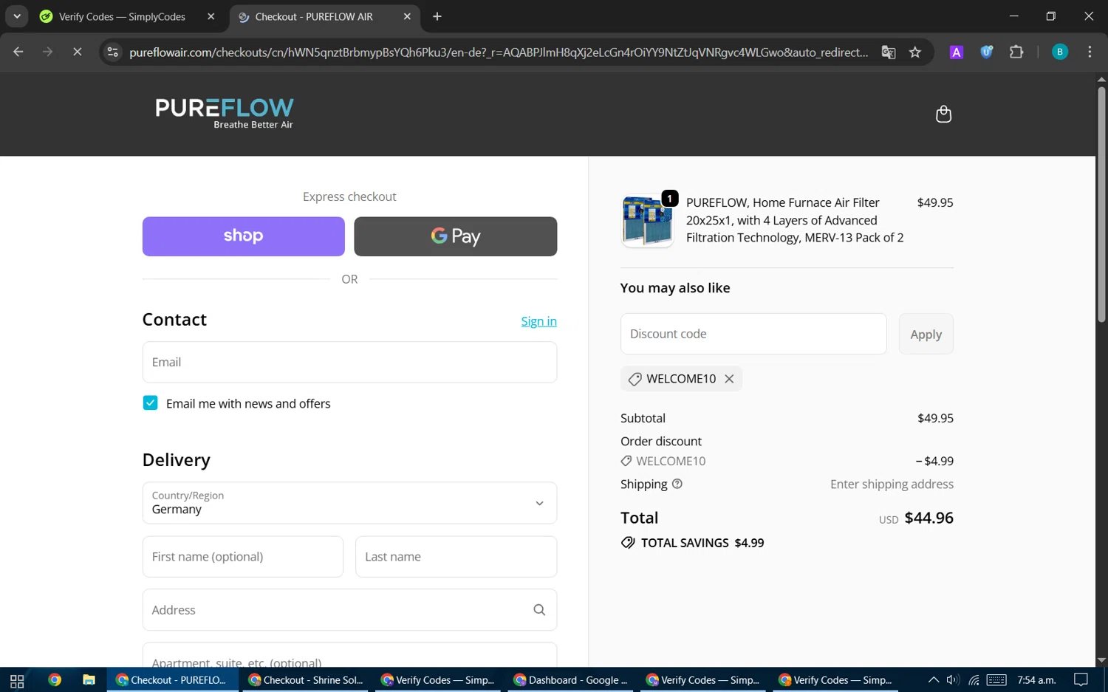Go back to the previous page

18,52
